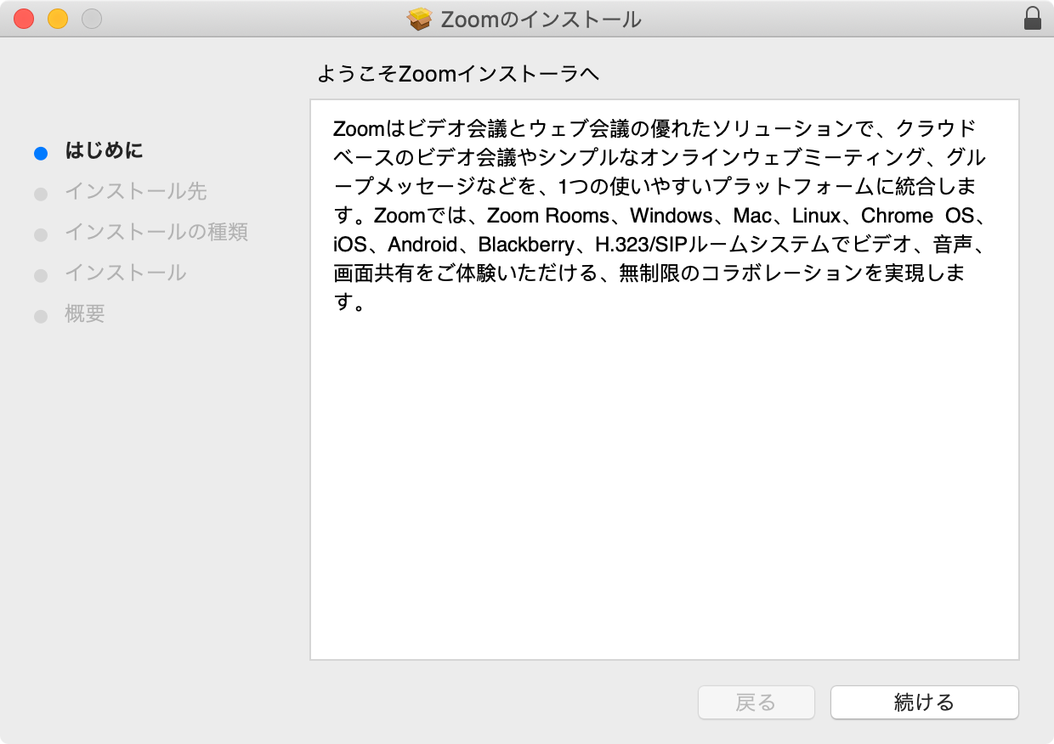Click the dot beside インストールの種類
The width and height of the screenshot is (1054, 744).
pyautogui.click(x=40, y=234)
